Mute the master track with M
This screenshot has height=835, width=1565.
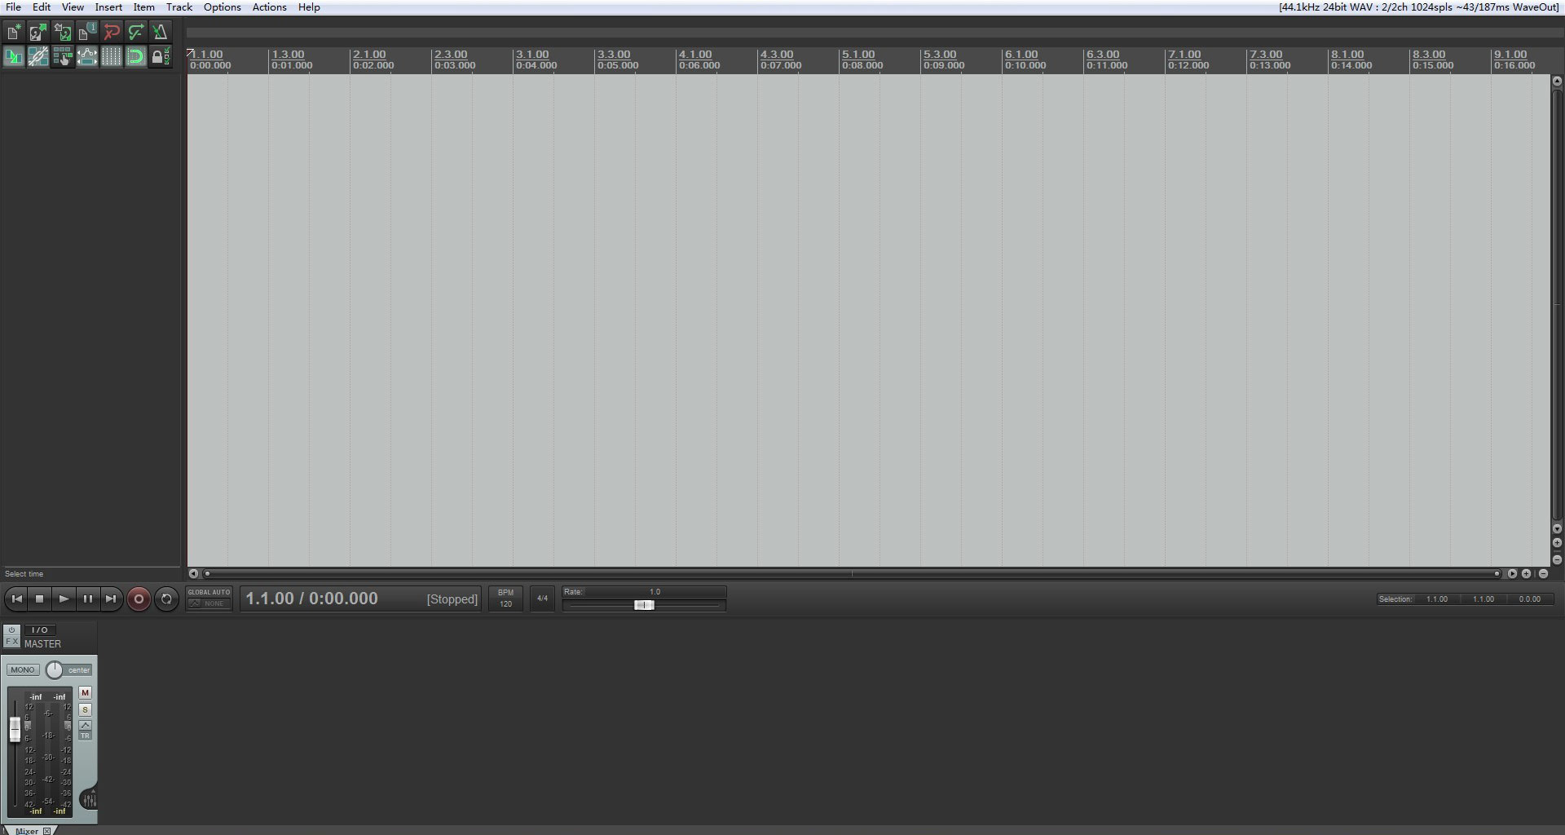pos(85,693)
